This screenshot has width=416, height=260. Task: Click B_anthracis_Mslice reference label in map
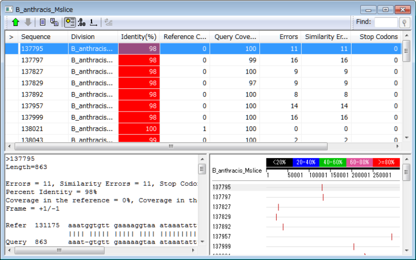coord(237,171)
